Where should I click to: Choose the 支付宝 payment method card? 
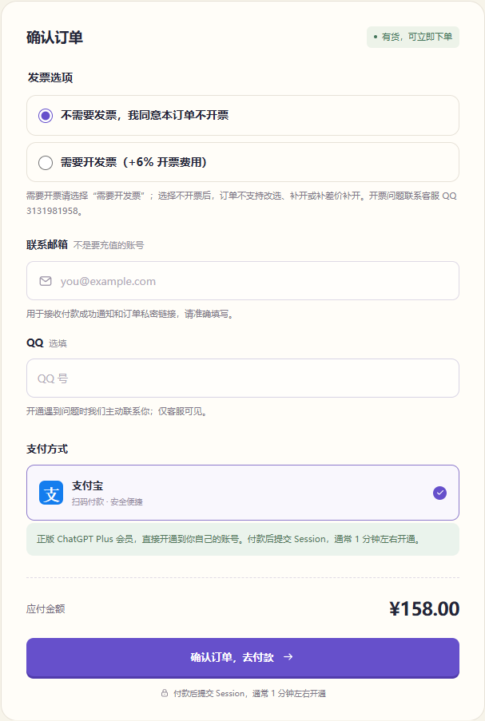(243, 493)
